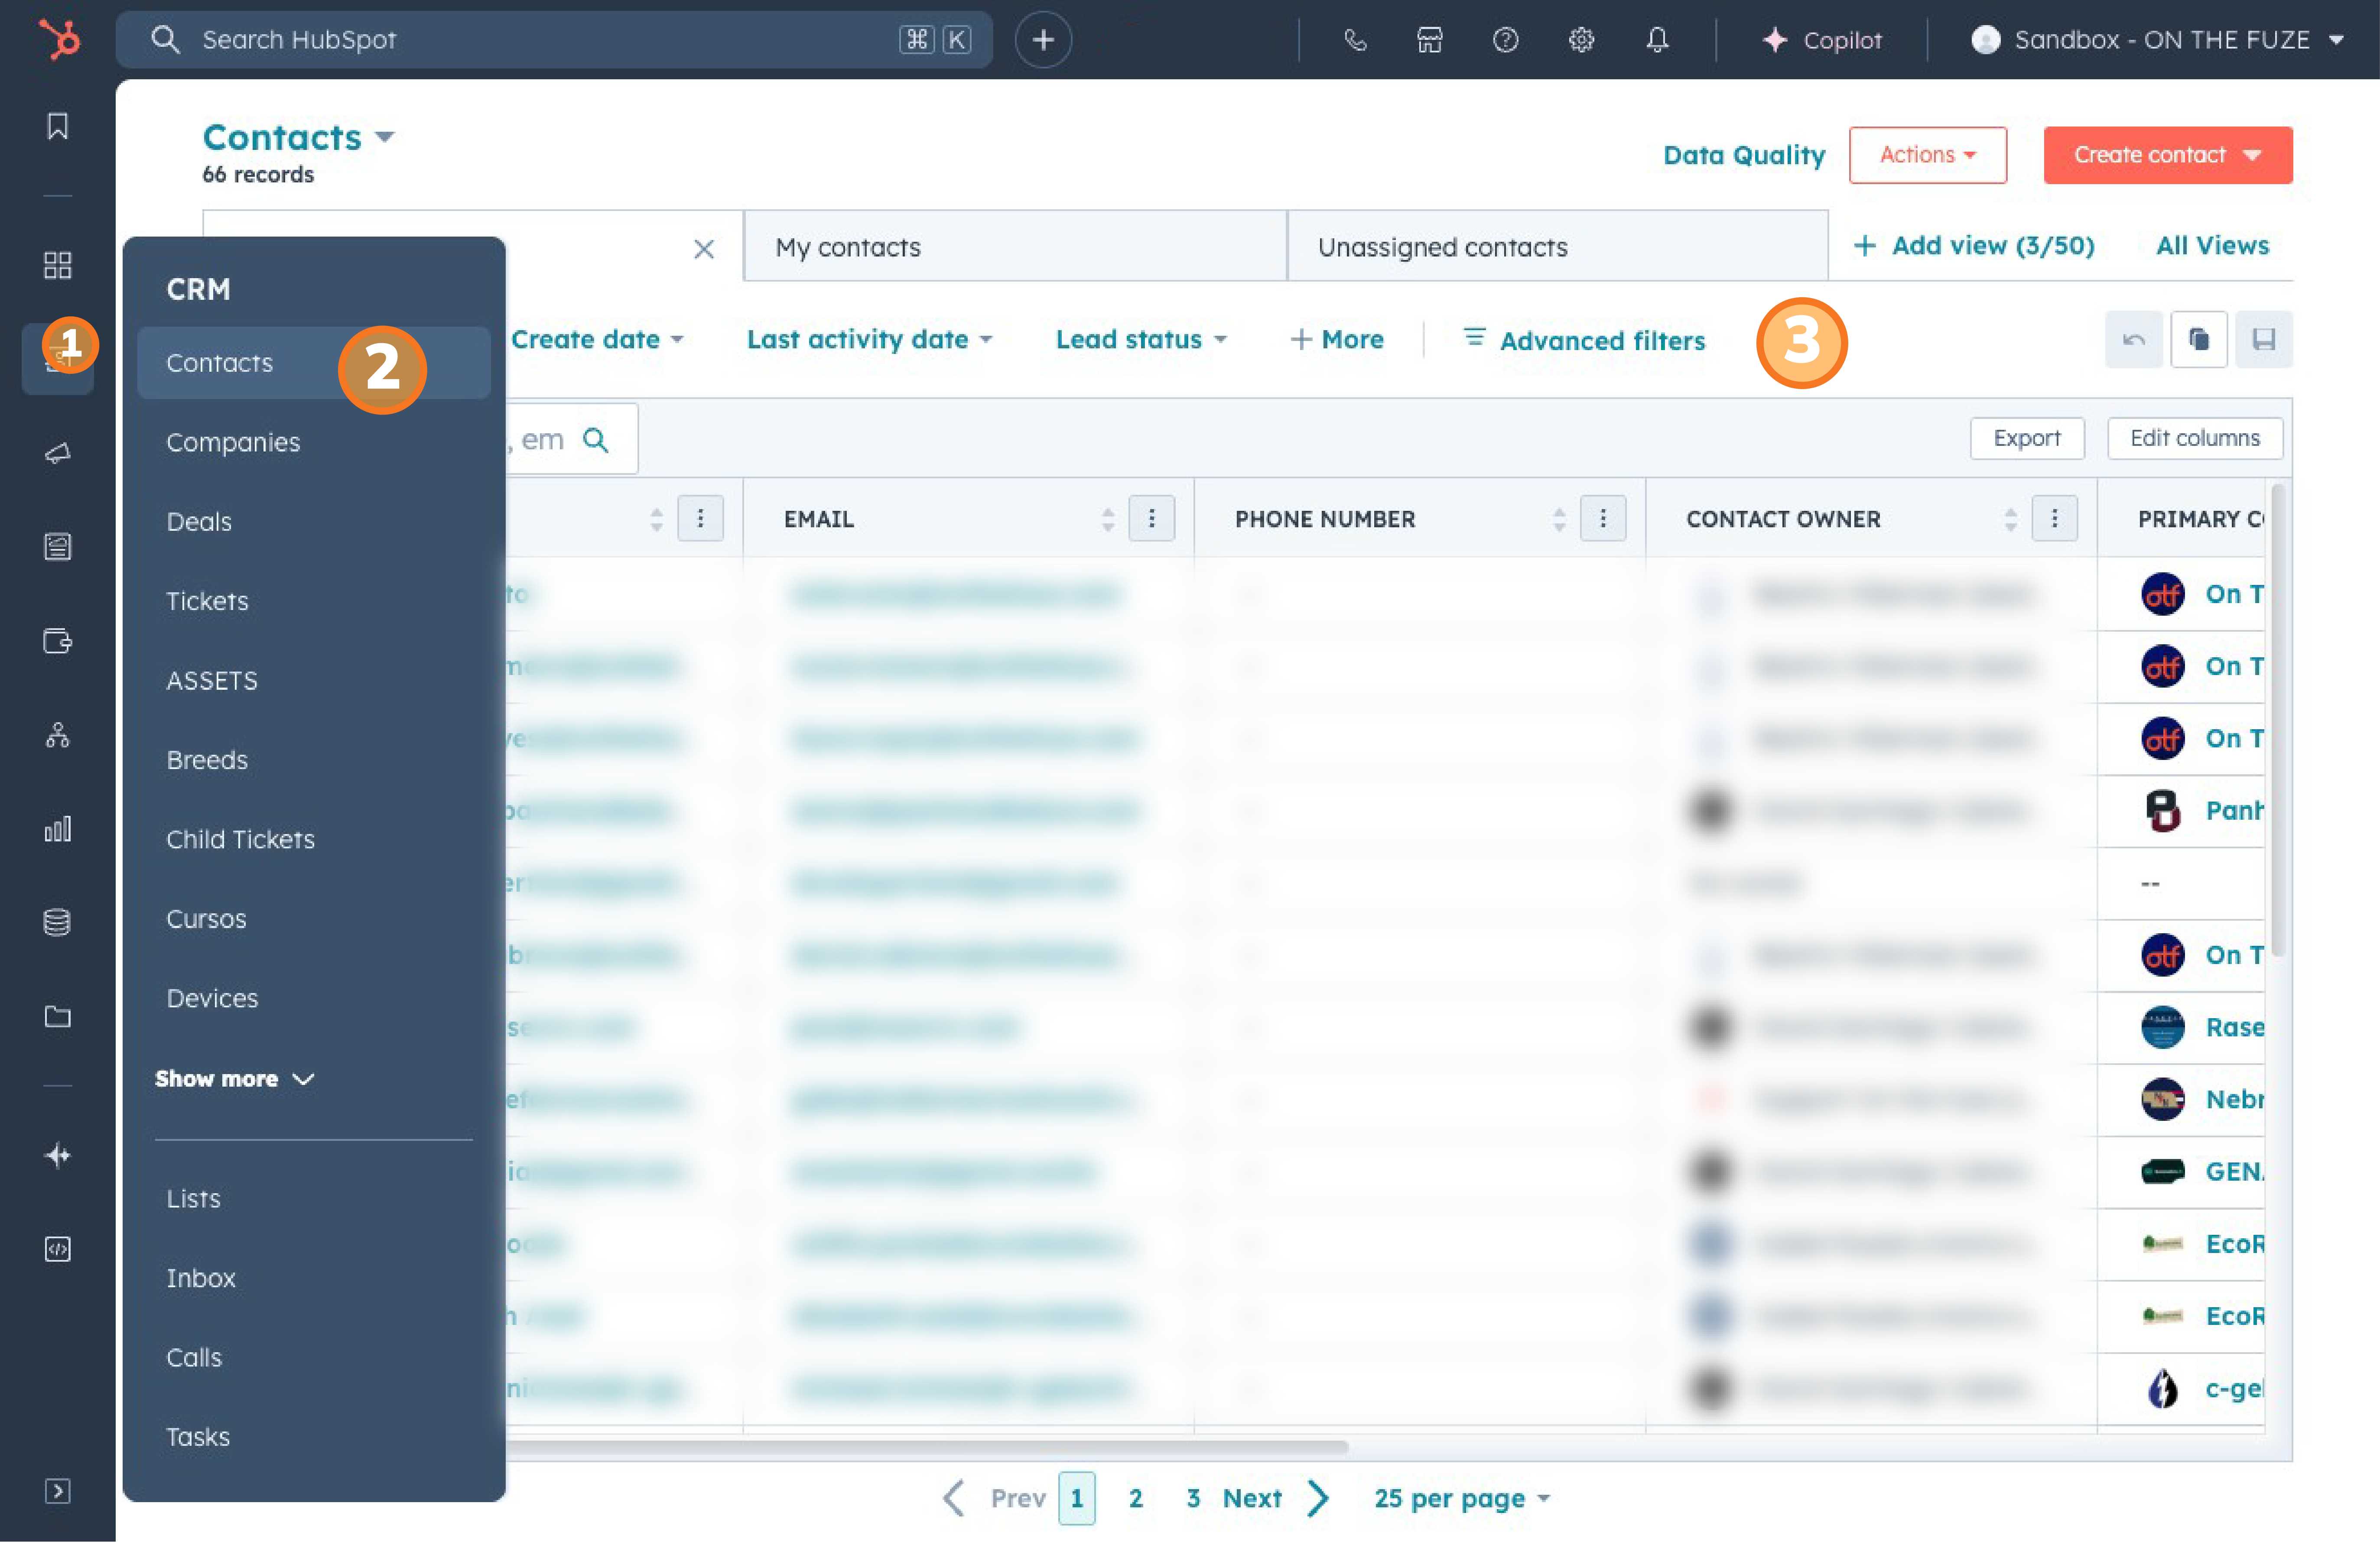Viewport: 2380px width, 1542px height.
Task: Open the Email column options menu
Action: click(1151, 518)
